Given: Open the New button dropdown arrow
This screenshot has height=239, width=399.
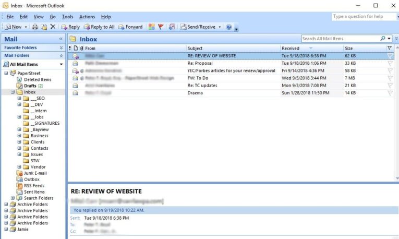Looking at the screenshot, I should point(26,27).
